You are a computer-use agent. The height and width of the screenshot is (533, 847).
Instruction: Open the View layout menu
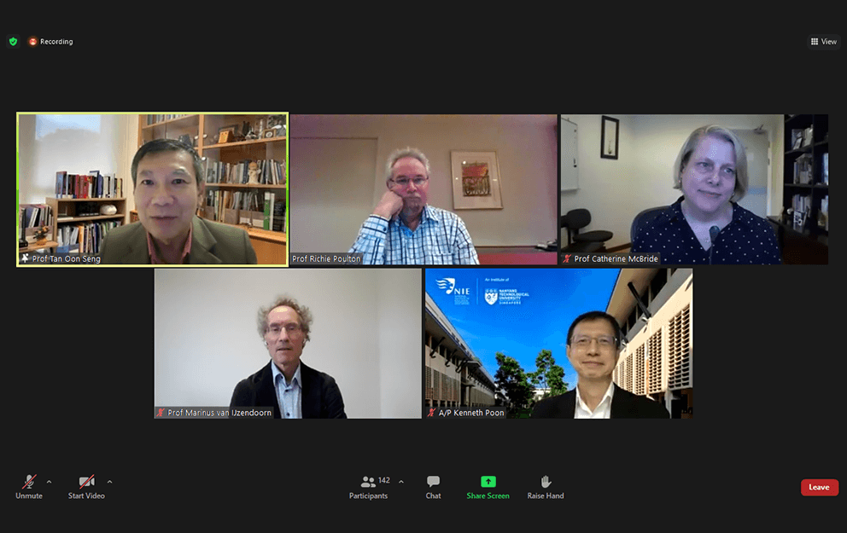tap(824, 42)
